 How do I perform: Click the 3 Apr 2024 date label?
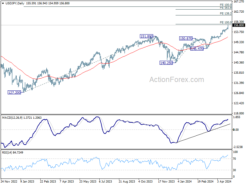224,182
